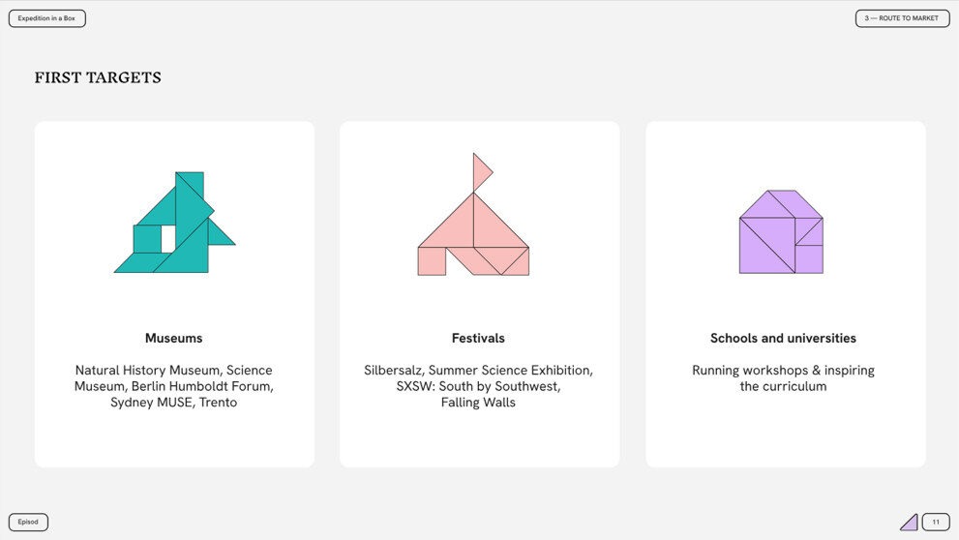The width and height of the screenshot is (959, 540).
Task: Click the pink flag atop the tent
Action: 481,170
